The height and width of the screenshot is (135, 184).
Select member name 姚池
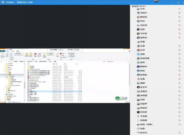click(x=142, y=71)
